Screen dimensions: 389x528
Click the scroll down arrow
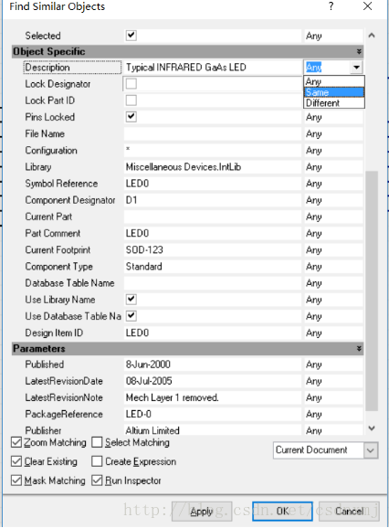coord(372,428)
